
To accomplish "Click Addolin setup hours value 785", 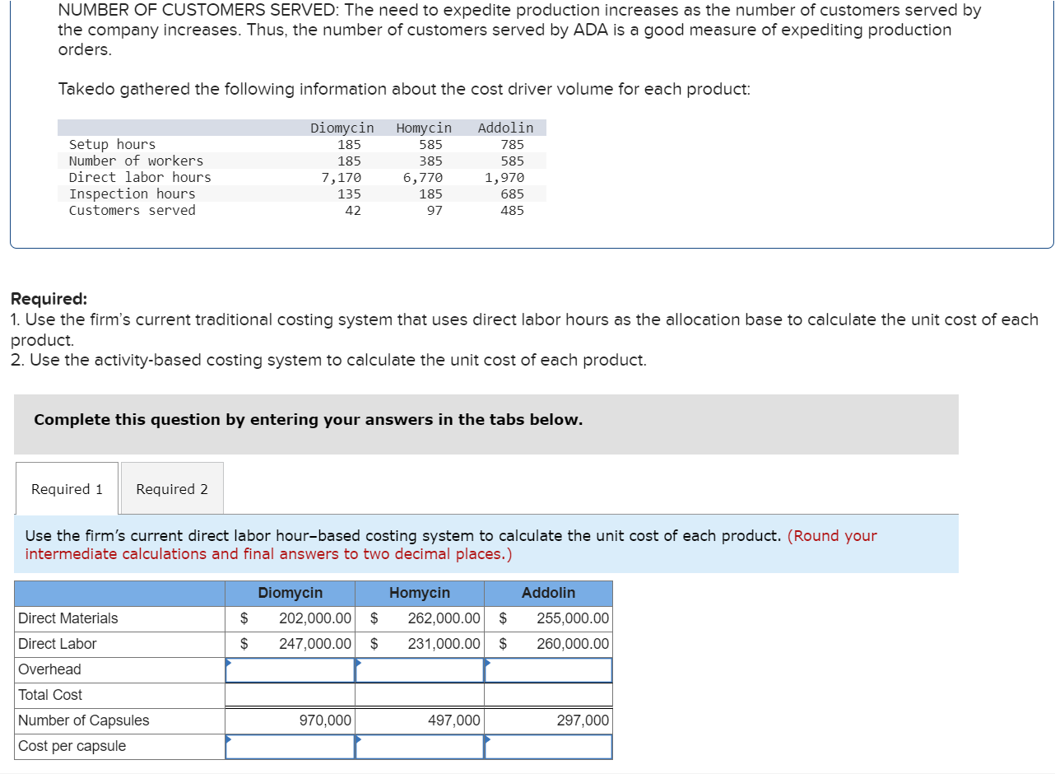I will tap(513, 145).
